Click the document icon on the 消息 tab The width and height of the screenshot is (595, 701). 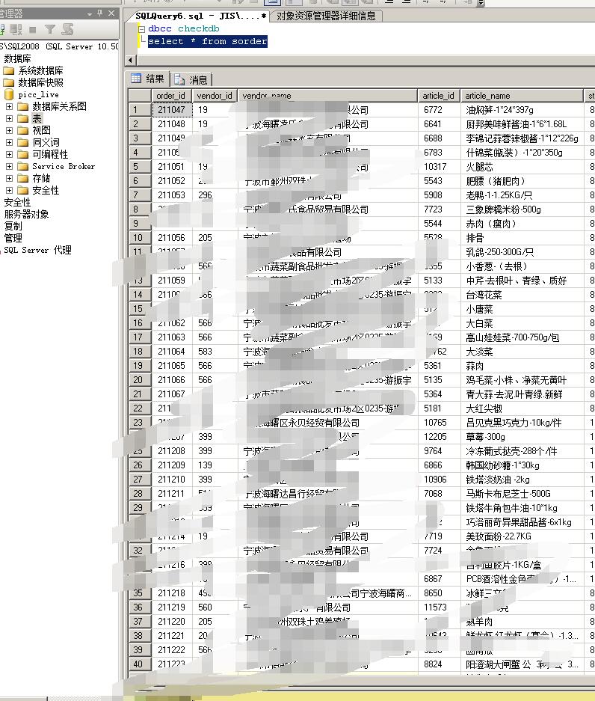click(179, 79)
